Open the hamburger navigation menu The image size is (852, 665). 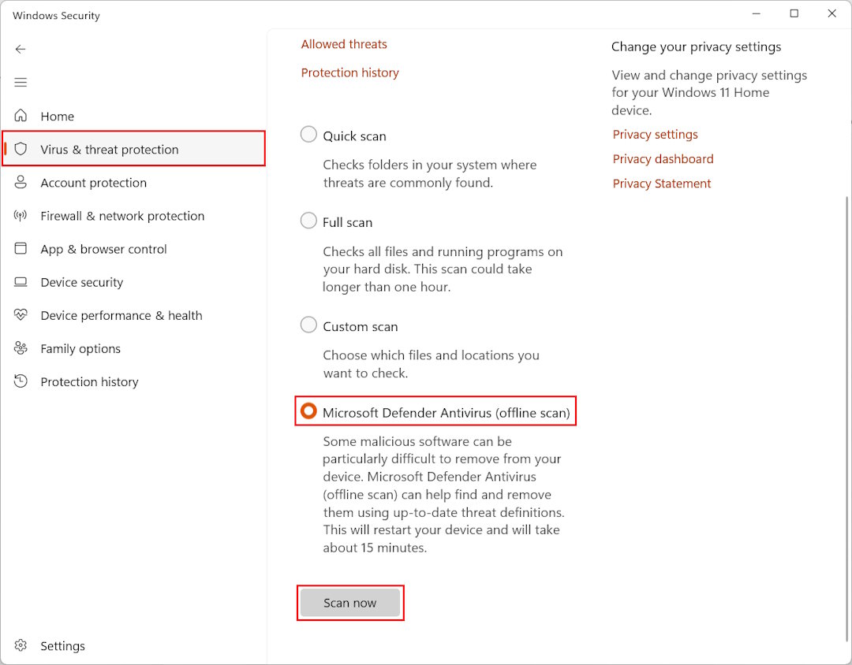point(21,83)
